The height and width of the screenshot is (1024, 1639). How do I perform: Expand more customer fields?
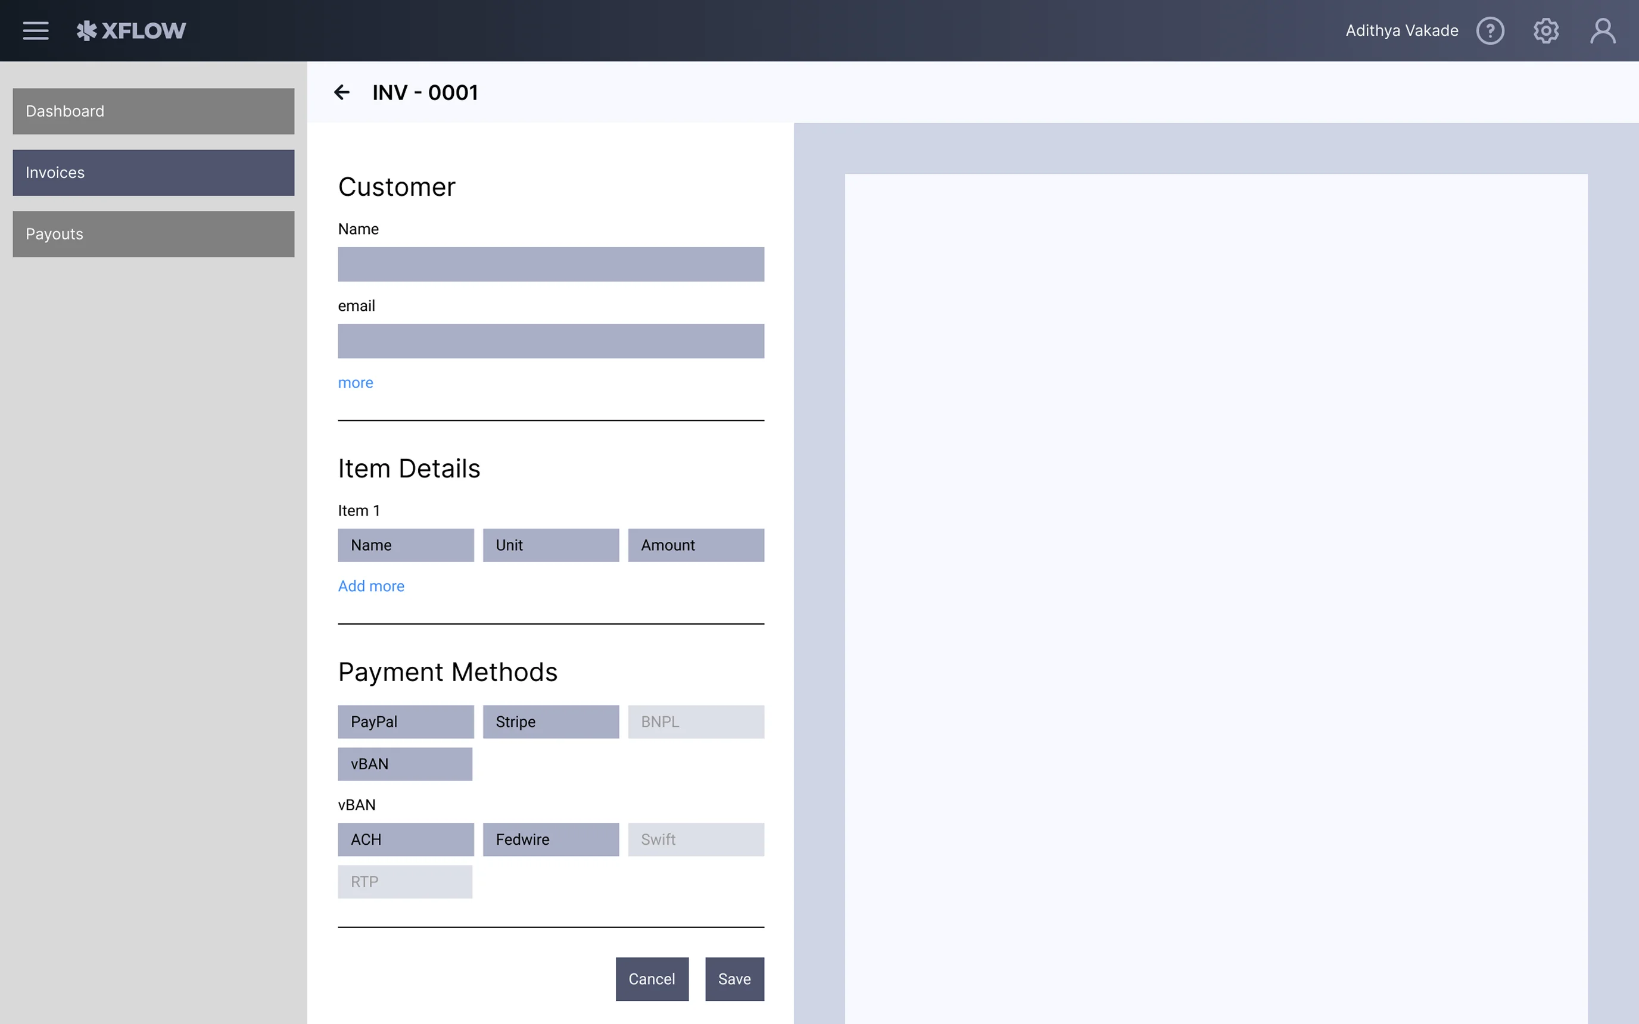click(355, 382)
